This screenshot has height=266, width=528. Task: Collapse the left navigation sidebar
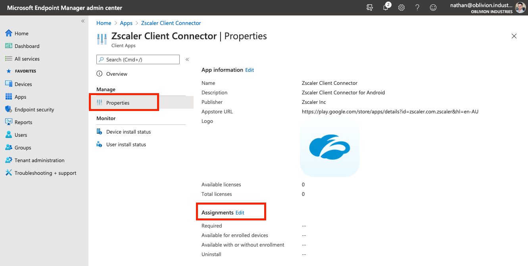[83, 21]
